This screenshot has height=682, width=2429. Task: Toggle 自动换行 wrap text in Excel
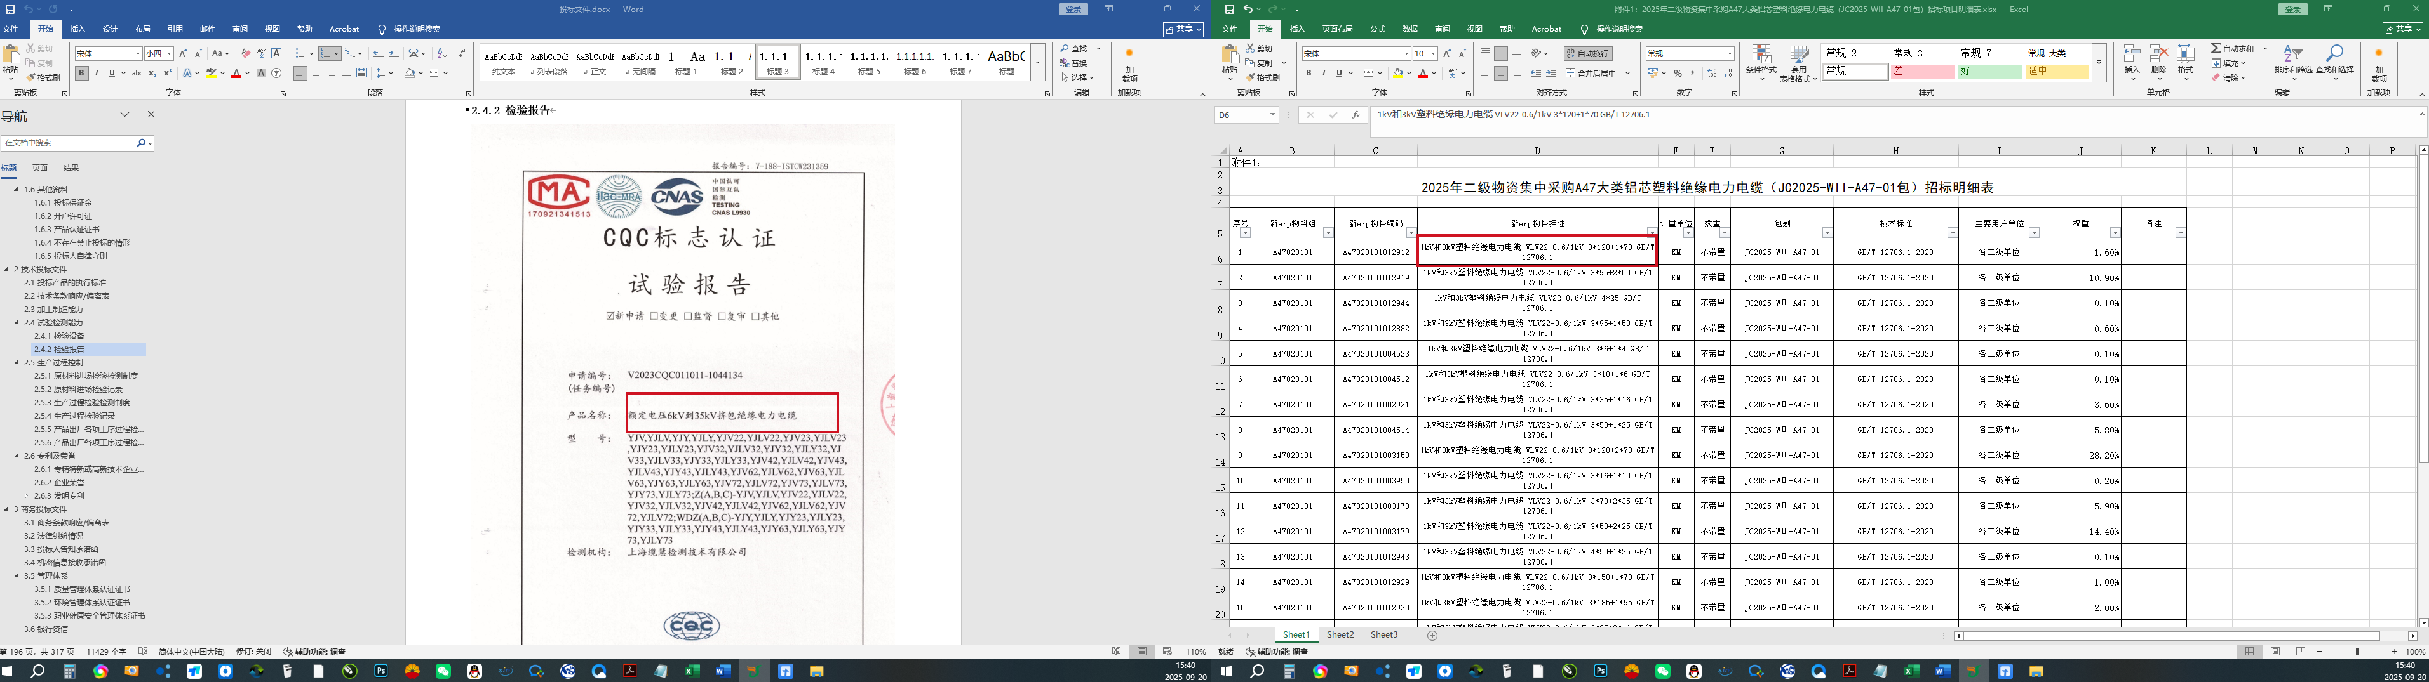pyautogui.click(x=1588, y=54)
